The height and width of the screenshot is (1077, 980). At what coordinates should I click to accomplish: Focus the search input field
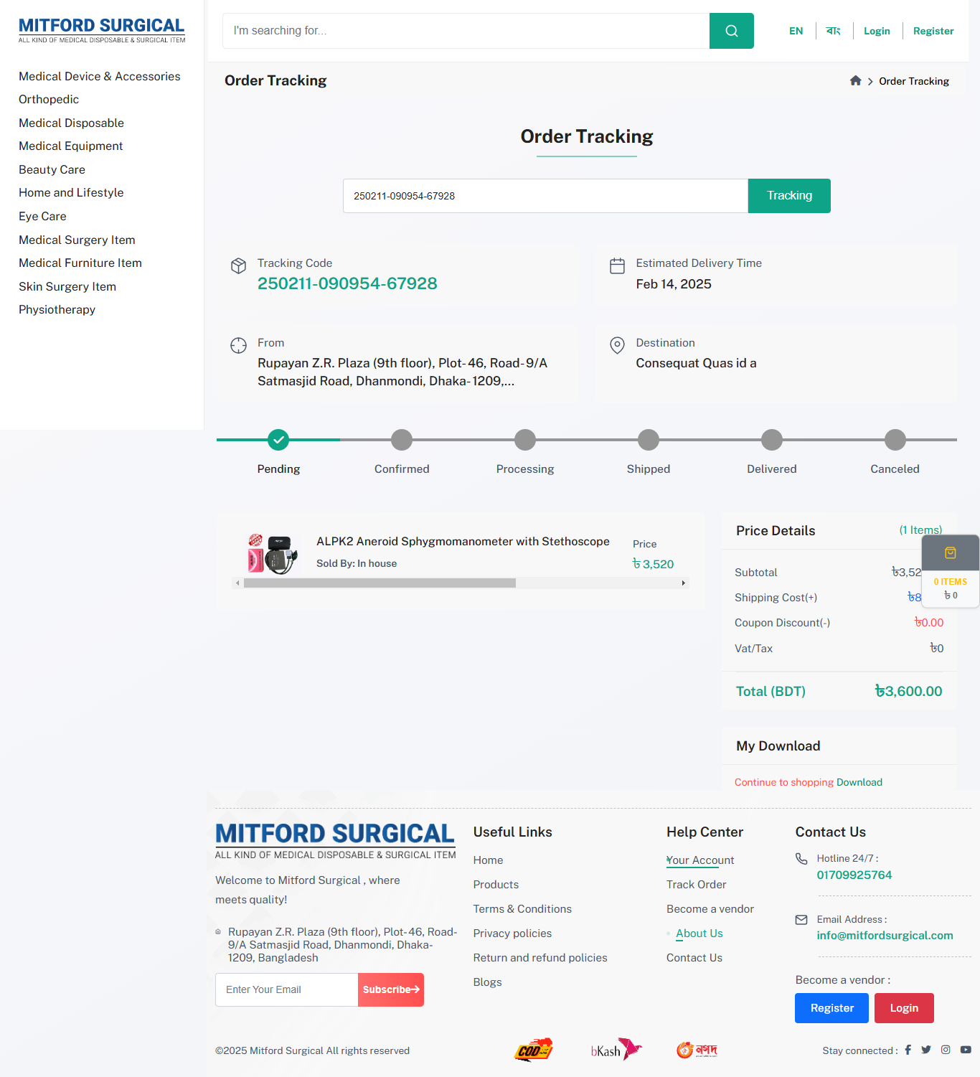point(466,31)
